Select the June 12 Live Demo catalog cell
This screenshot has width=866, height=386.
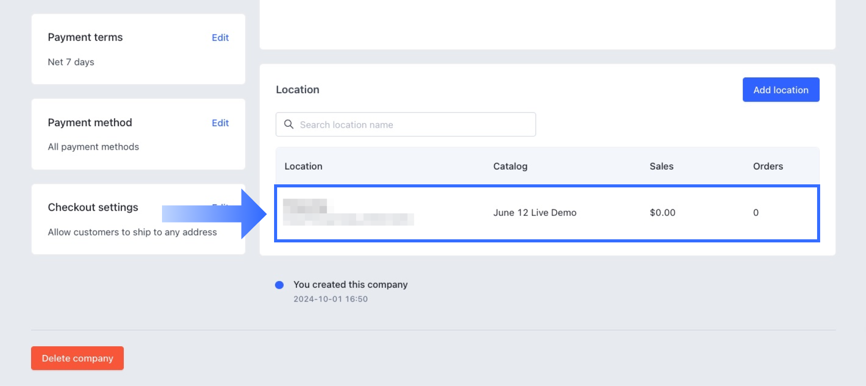(534, 213)
